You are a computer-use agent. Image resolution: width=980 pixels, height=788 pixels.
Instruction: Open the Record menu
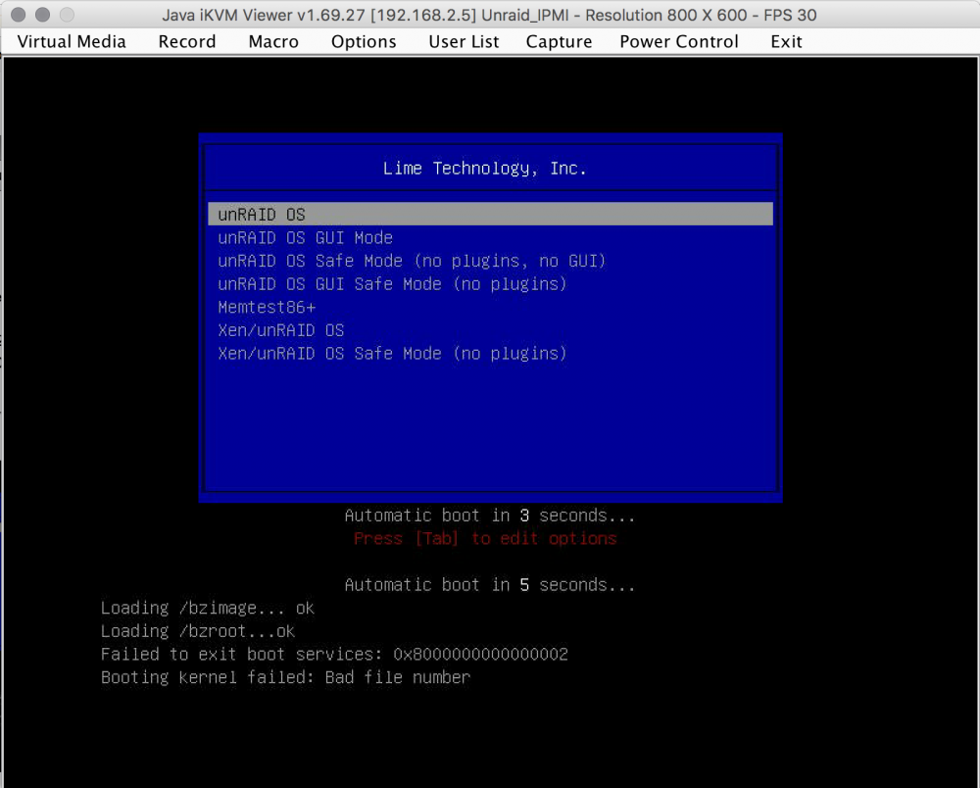(x=187, y=42)
